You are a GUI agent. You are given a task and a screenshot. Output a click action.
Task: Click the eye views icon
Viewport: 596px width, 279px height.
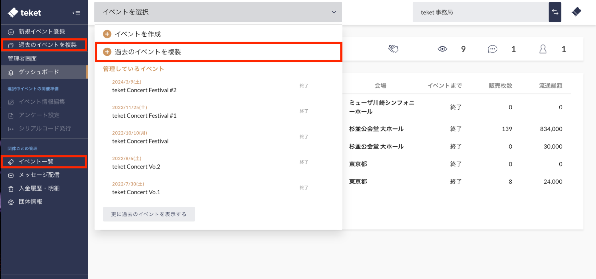442,49
